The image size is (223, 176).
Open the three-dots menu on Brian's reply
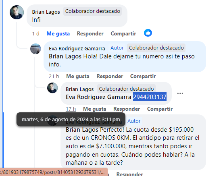[180, 93]
